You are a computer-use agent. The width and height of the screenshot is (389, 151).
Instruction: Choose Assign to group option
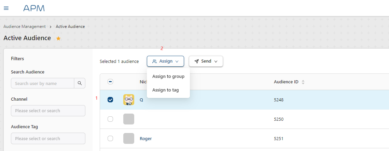pos(168,77)
